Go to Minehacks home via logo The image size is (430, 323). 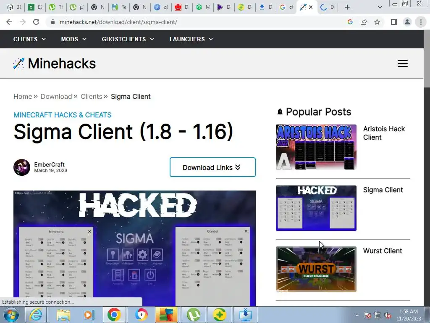click(55, 64)
